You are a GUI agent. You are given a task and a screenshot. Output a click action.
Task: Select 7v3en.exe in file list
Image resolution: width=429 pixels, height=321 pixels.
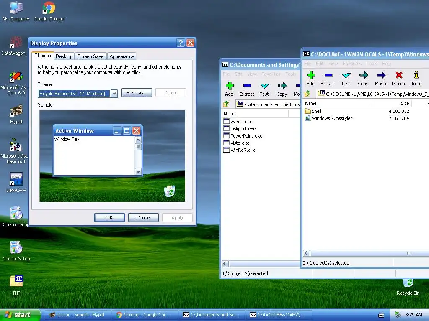[x=238, y=122]
